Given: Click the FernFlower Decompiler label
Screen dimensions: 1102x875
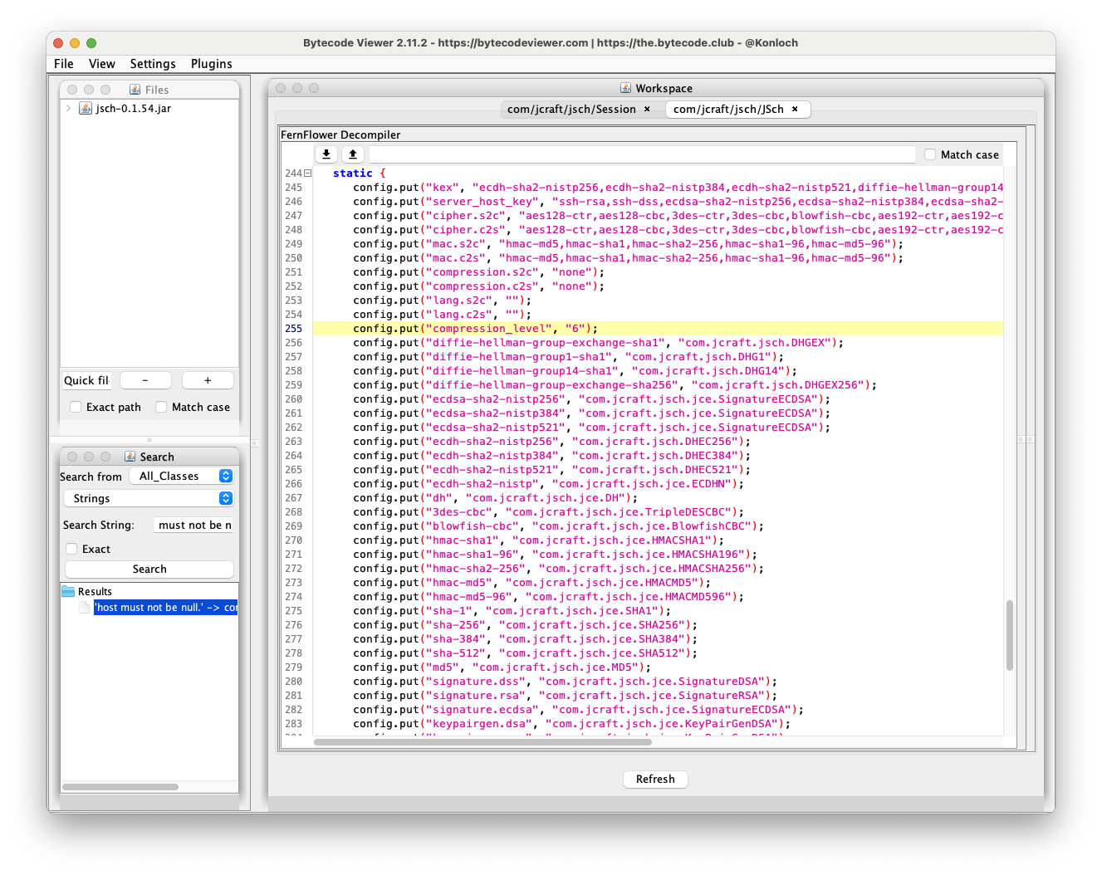Looking at the screenshot, I should click(340, 134).
